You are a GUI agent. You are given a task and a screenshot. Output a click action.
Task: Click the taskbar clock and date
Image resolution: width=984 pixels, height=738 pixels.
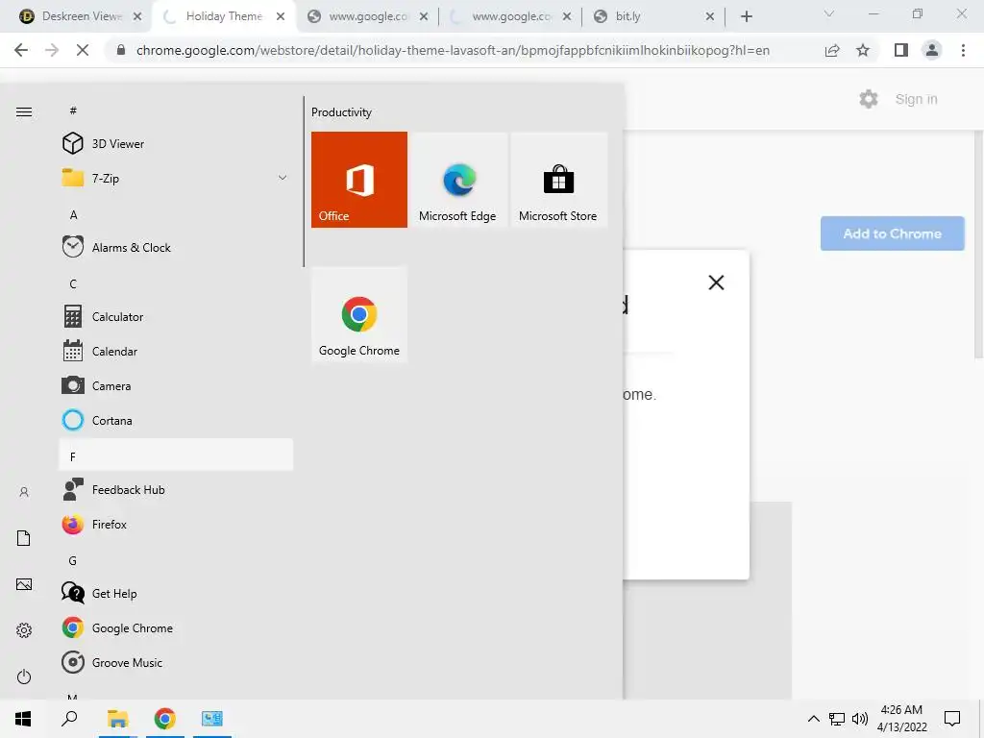tap(901, 719)
